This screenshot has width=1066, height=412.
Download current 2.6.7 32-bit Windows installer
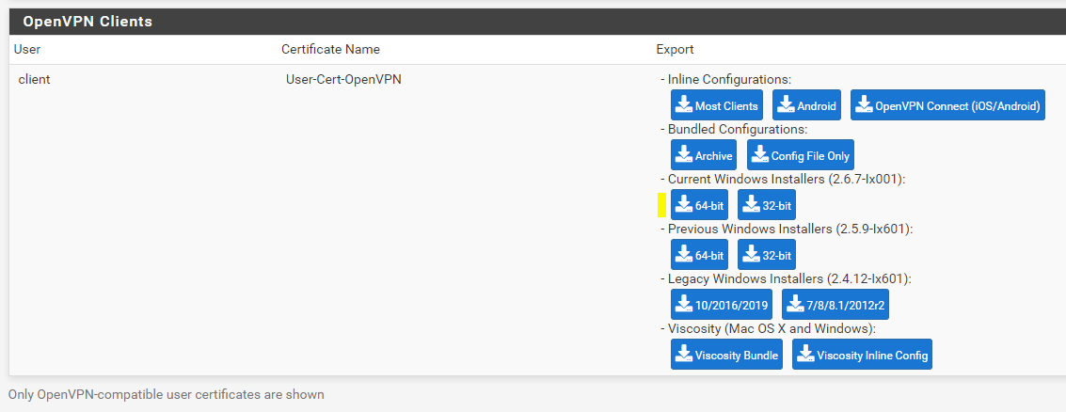(766, 205)
